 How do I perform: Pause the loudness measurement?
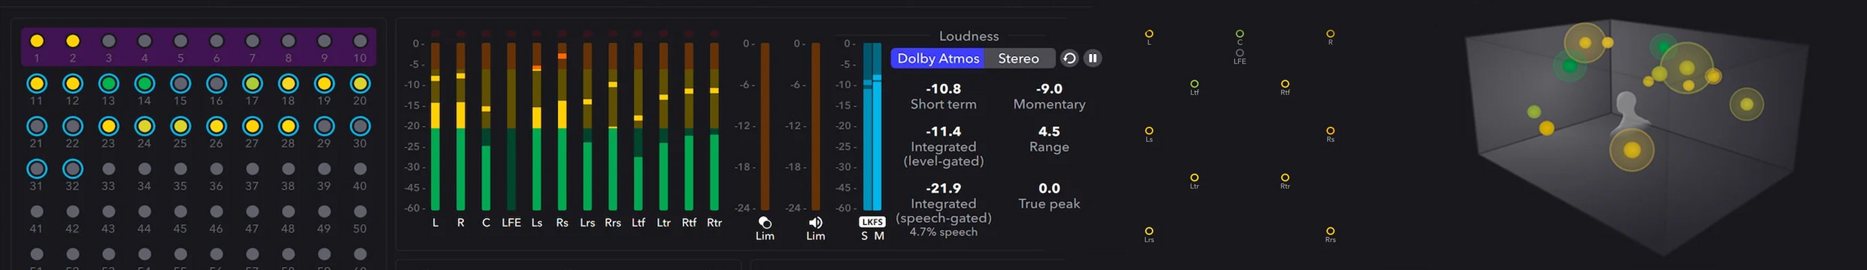(x=1092, y=59)
